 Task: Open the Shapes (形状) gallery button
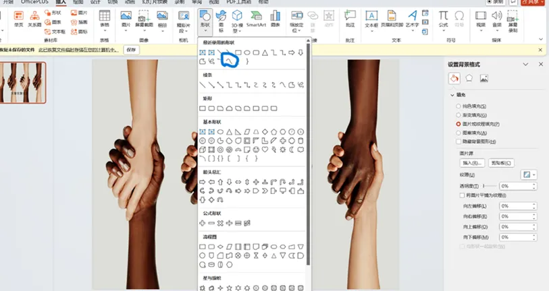[x=205, y=21]
